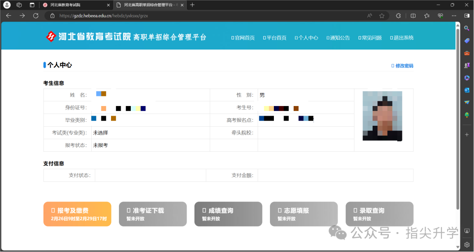
Task: Toggle split screen icon
Action: coord(413,16)
